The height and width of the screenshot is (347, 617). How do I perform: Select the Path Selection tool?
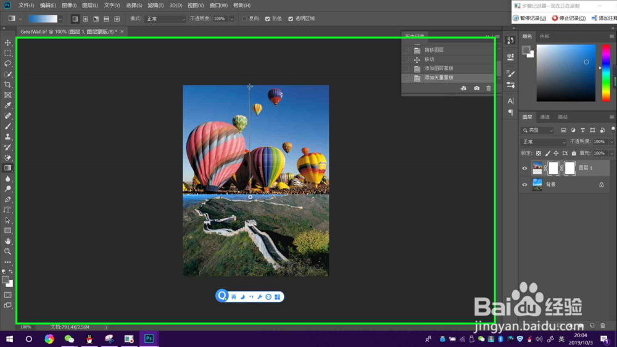(7, 221)
